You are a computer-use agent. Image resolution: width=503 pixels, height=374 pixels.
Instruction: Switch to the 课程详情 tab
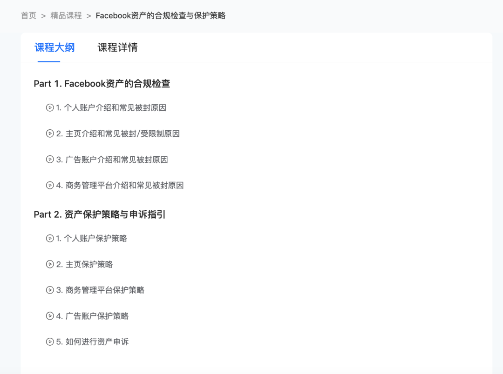[x=118, y=47]
